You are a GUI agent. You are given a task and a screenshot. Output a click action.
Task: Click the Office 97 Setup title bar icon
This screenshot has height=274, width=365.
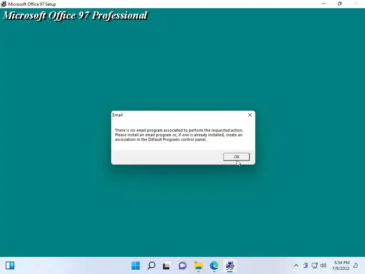click(x=4, y=4)
